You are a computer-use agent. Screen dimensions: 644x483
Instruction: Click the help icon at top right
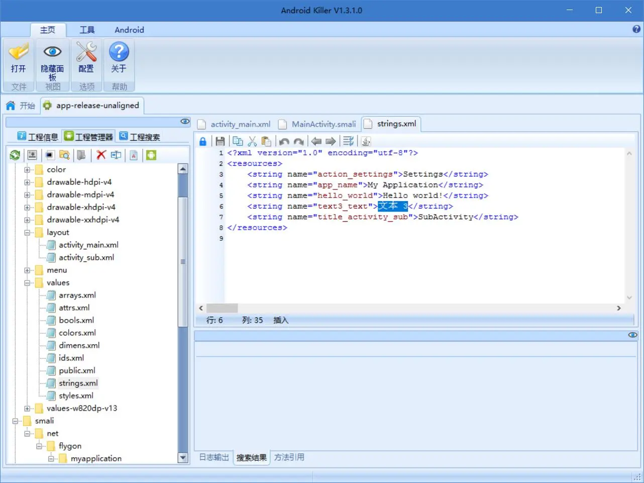tap(636, 29)
